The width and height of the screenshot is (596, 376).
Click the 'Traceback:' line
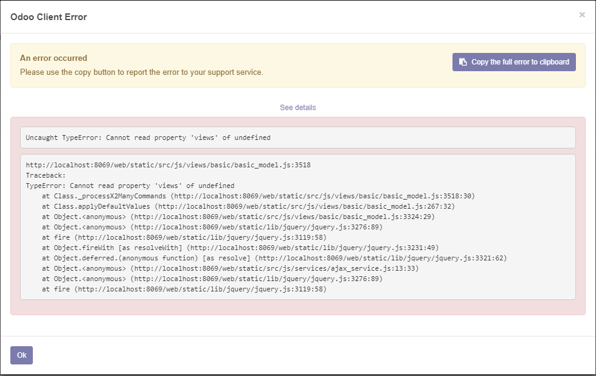point(46,175)
